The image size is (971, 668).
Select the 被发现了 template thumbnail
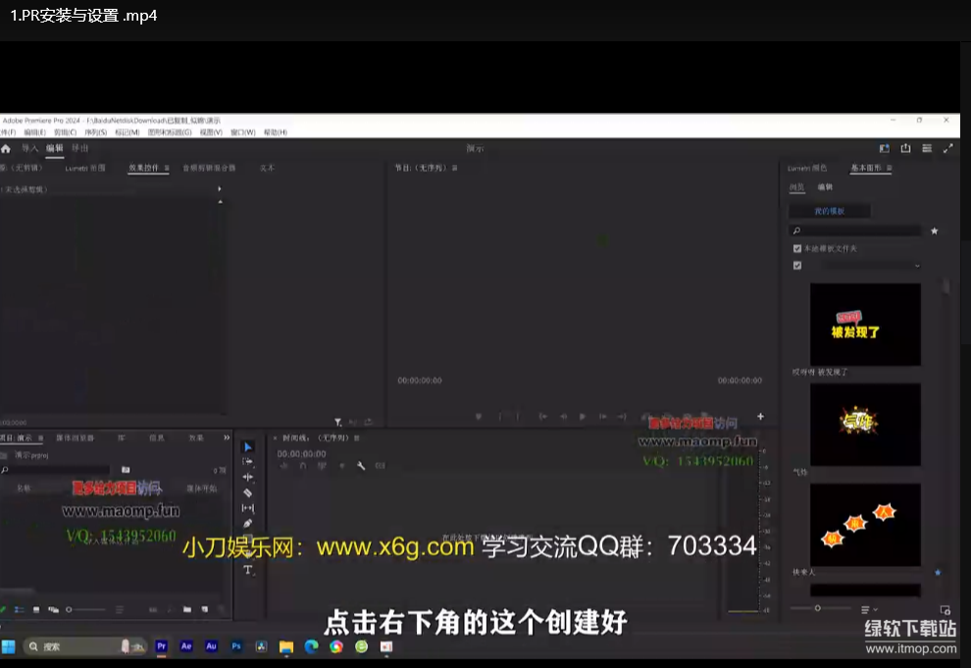[865, 325]
